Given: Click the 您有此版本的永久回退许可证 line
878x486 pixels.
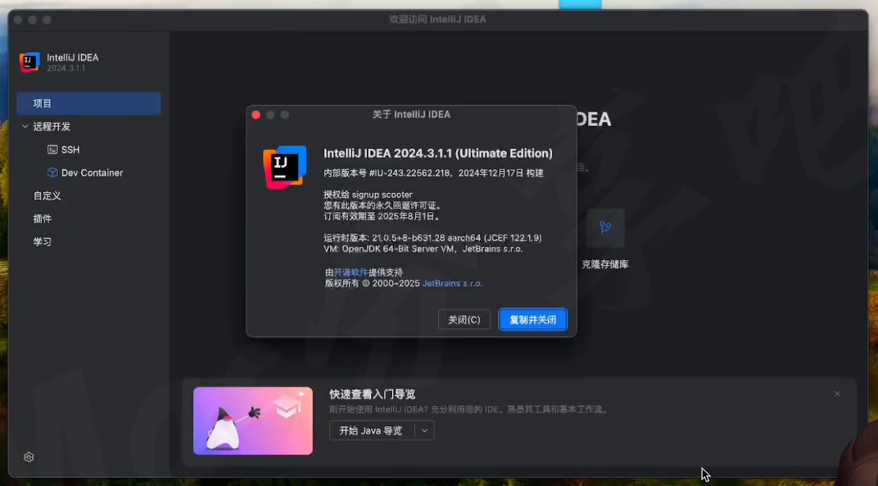Looking at the screenshot, I should [x=383, y=205].
